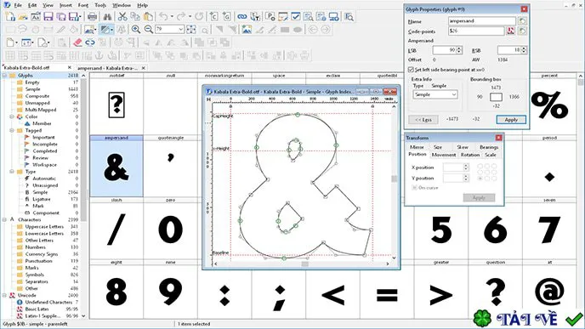Click the reset icon beside Name field

pos(522,21)
